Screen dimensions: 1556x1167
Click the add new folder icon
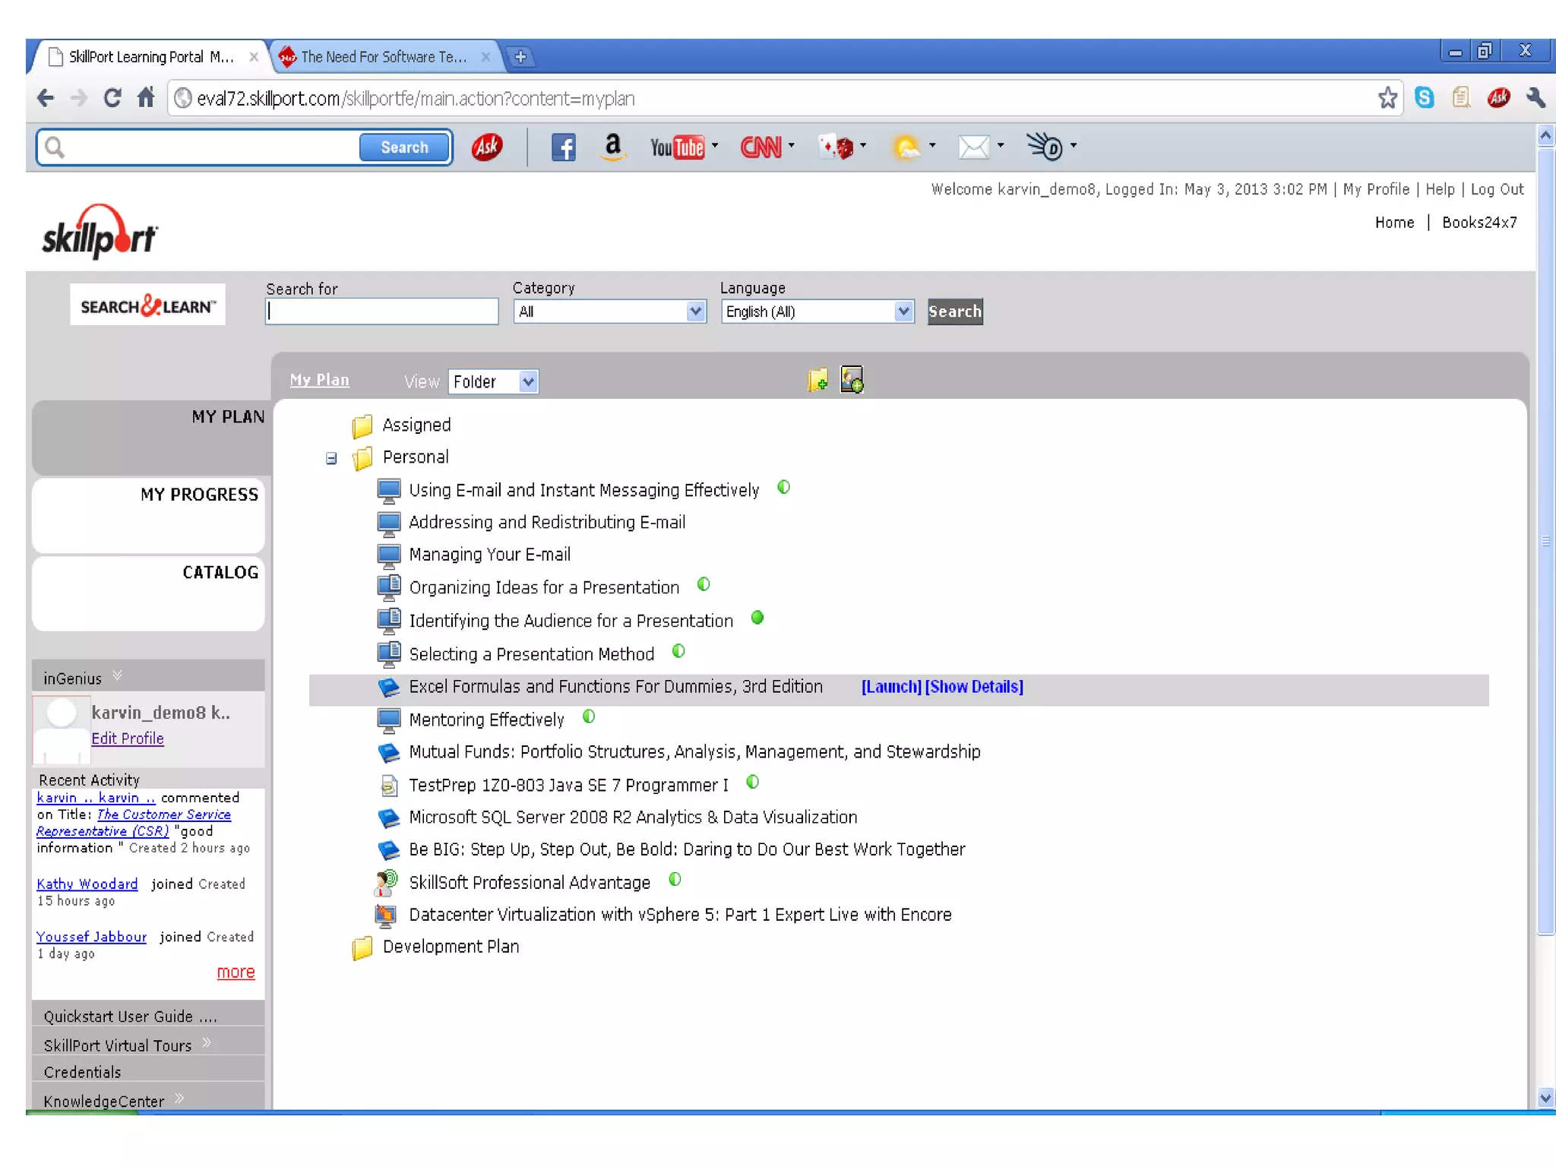pyautogui.click(x=818, y=379)
